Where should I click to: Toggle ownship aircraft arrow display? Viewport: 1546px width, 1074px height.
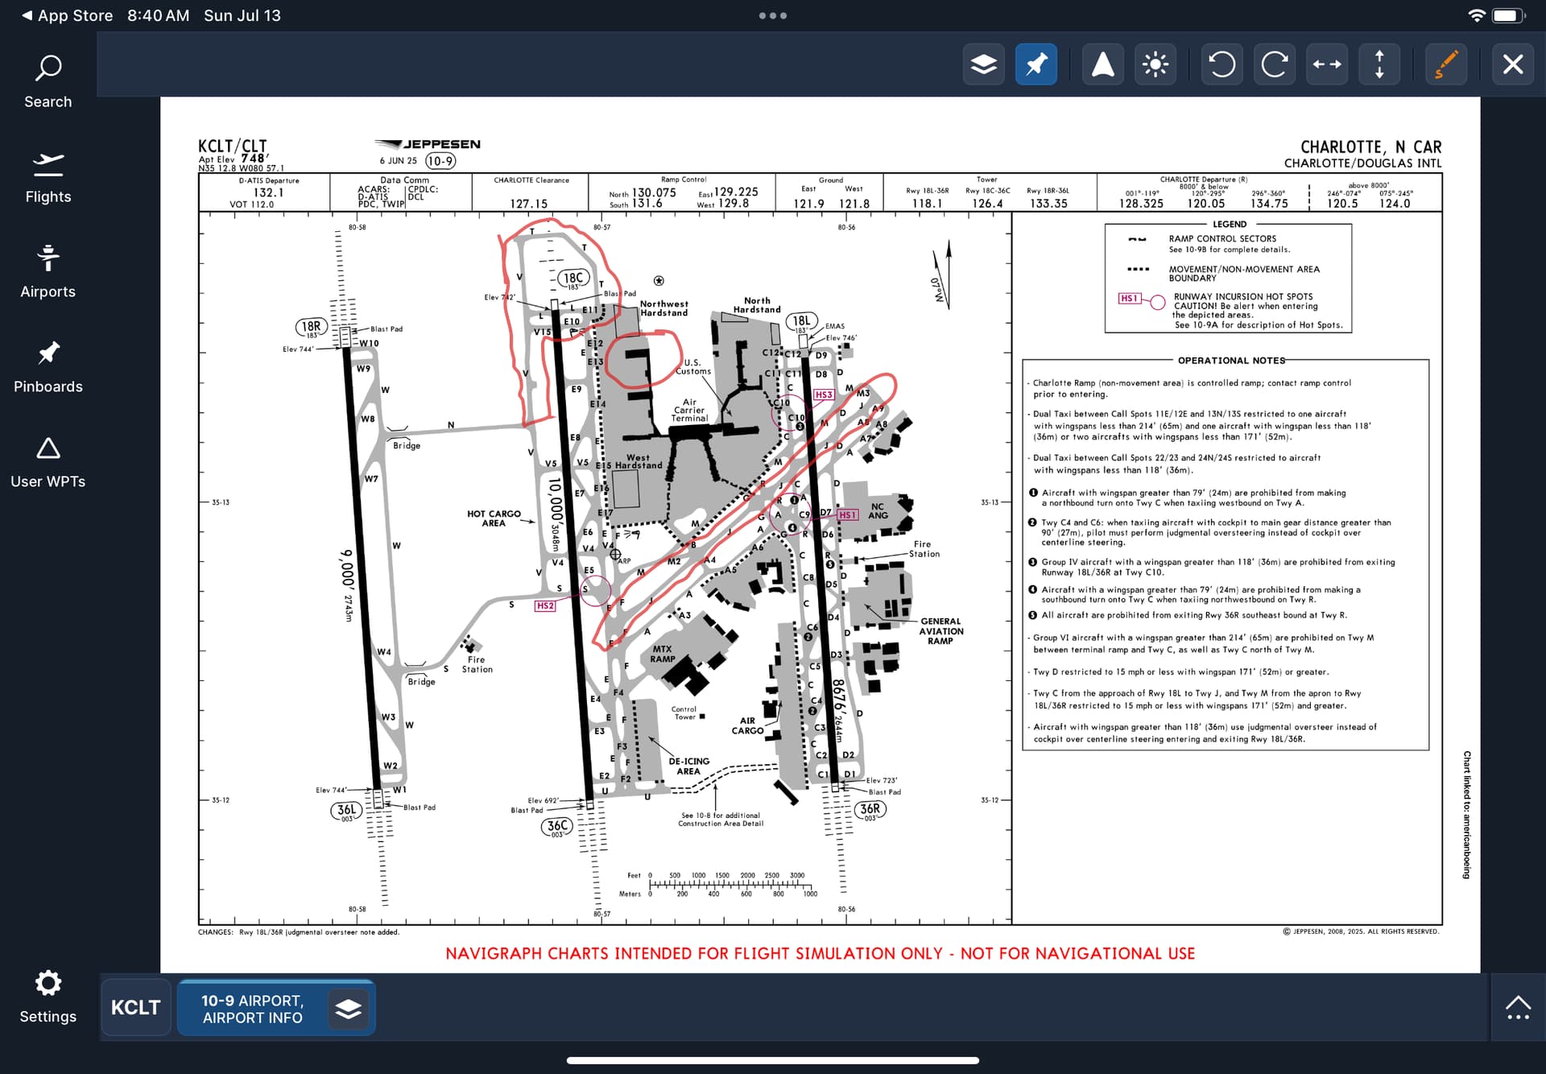tap(1103, 64)
